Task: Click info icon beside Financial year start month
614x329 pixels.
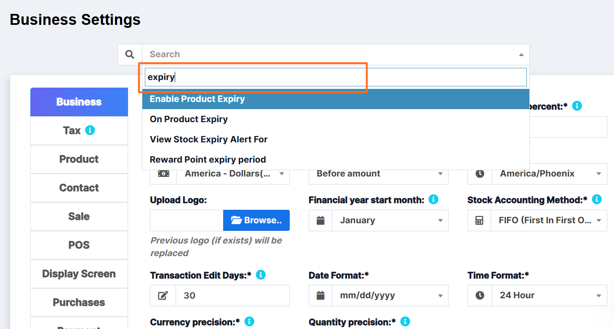Action: click(433, 200)
